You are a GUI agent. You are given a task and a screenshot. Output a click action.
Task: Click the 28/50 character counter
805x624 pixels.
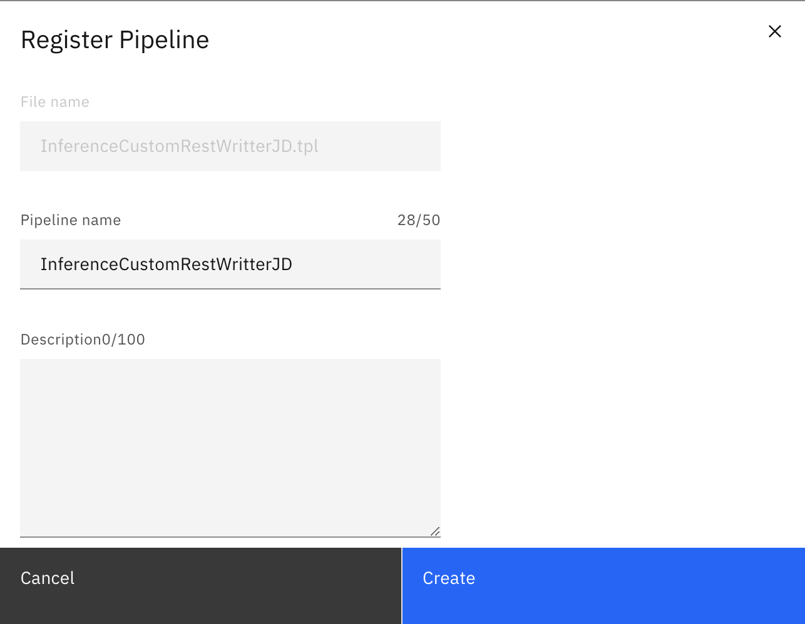(418, 219)
